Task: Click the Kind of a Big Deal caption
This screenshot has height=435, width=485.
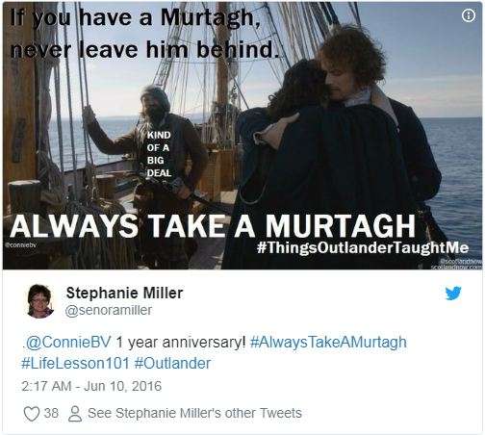Action: [x=159, y=154]
